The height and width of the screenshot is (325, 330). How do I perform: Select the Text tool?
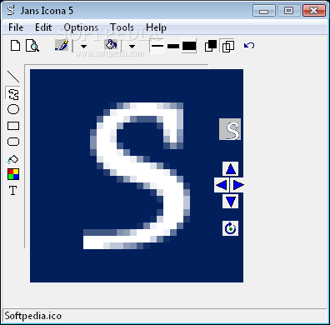[12, 191]
